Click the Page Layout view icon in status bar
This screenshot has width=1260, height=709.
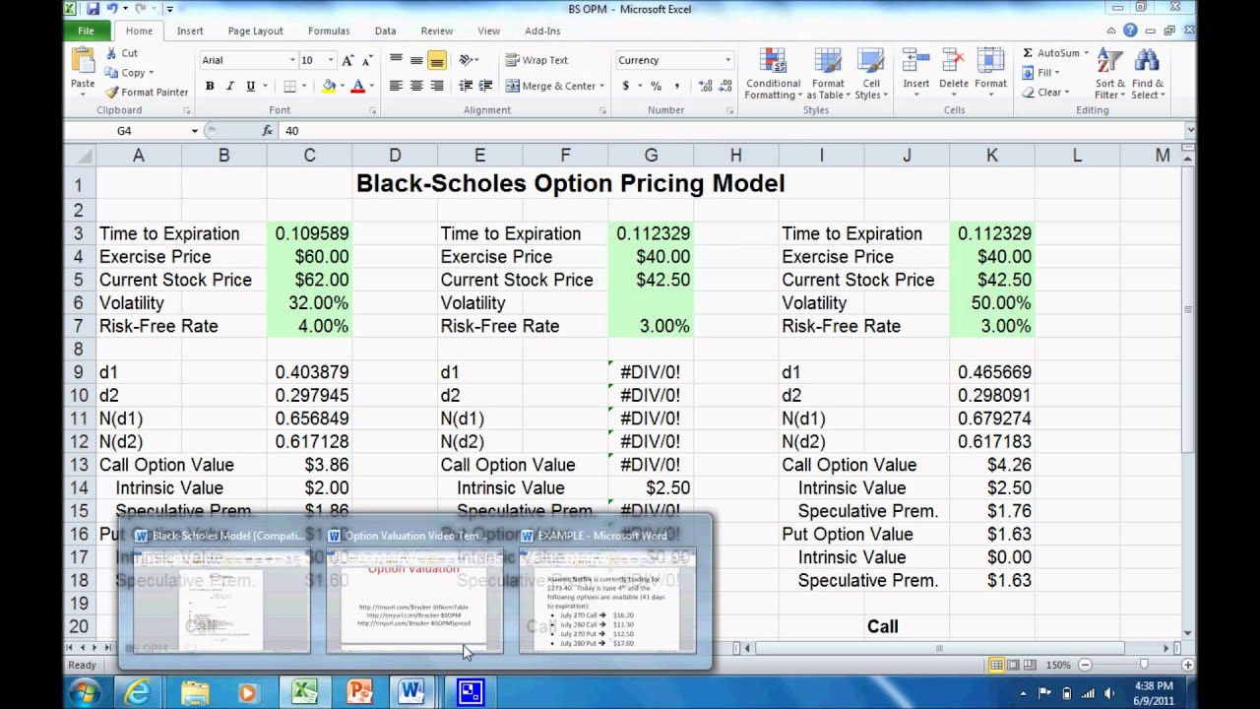pyautogui.click(x=1013, y=665)
